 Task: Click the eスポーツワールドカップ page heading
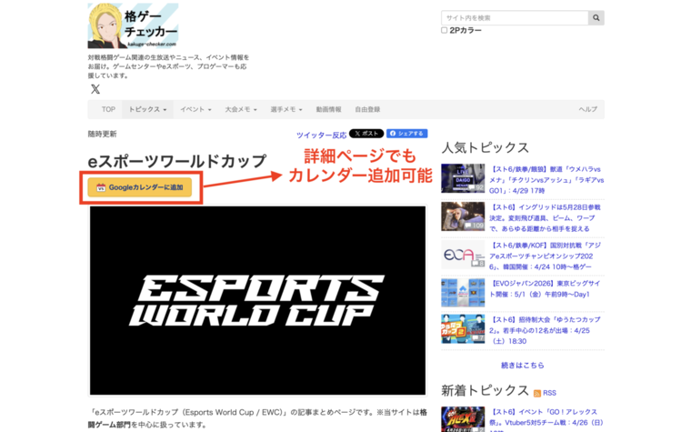177,161
